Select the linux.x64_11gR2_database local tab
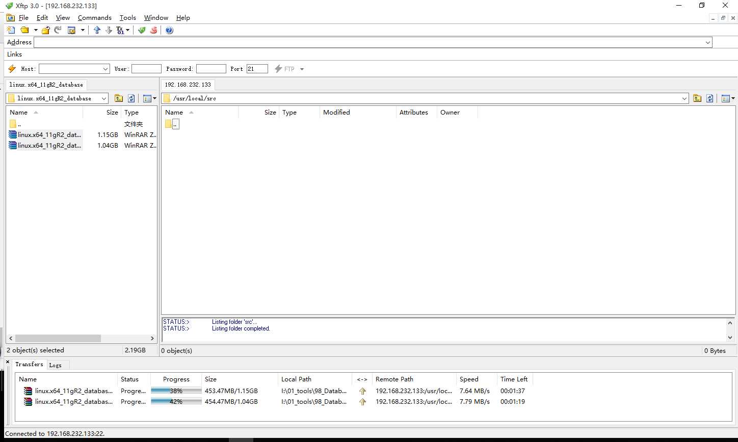The image size is (738, 442). [46, 85]
